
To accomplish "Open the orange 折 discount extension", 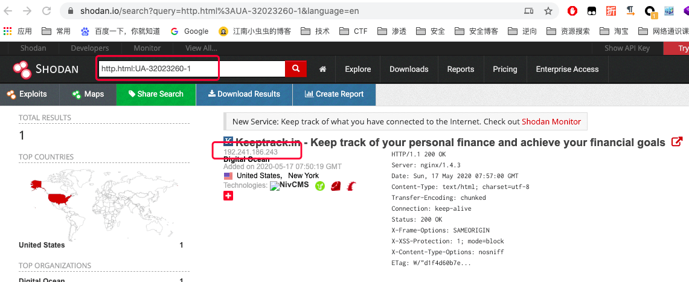I will [x=611, y=11].
